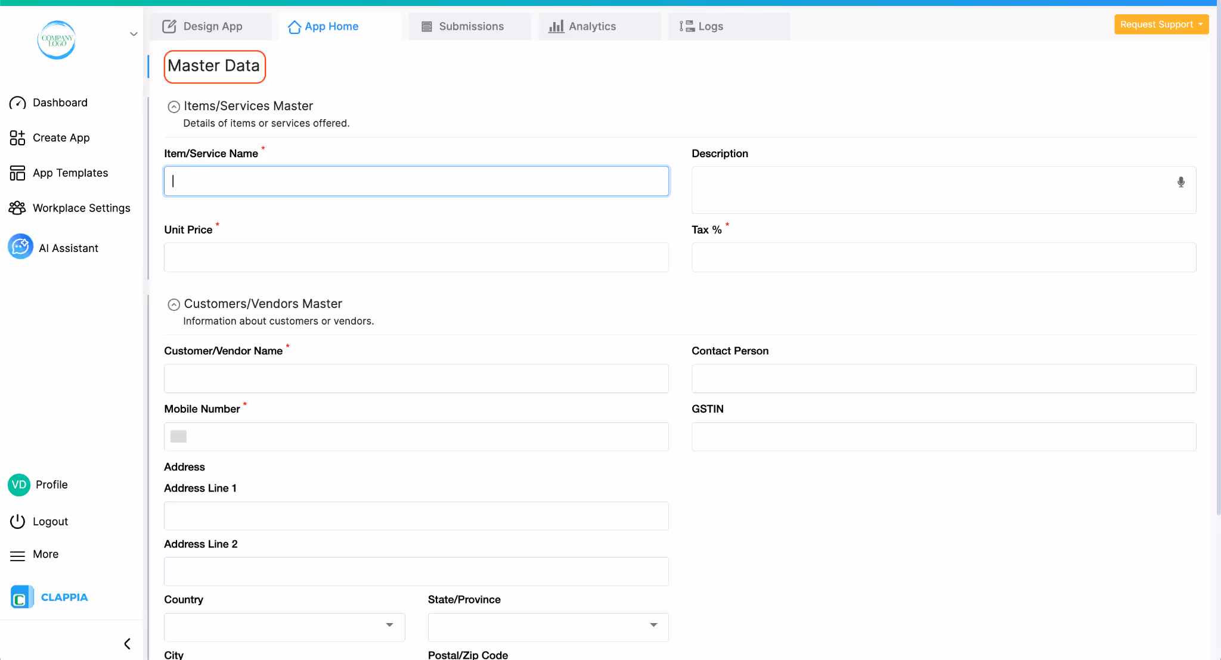Viewport: 1221px width, 660px height.
Task: Click the Dashboard gauge icon
Action: click(x=17, y=103)
